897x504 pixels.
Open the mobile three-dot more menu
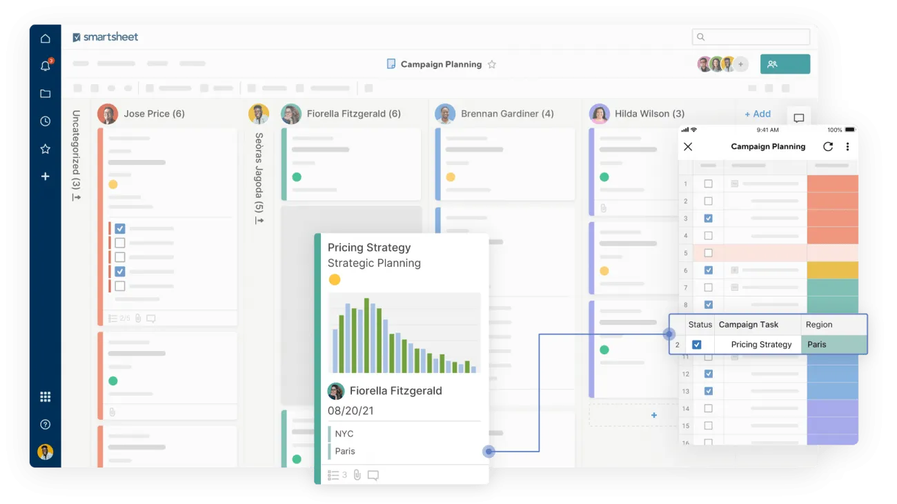tap(847, 147)
